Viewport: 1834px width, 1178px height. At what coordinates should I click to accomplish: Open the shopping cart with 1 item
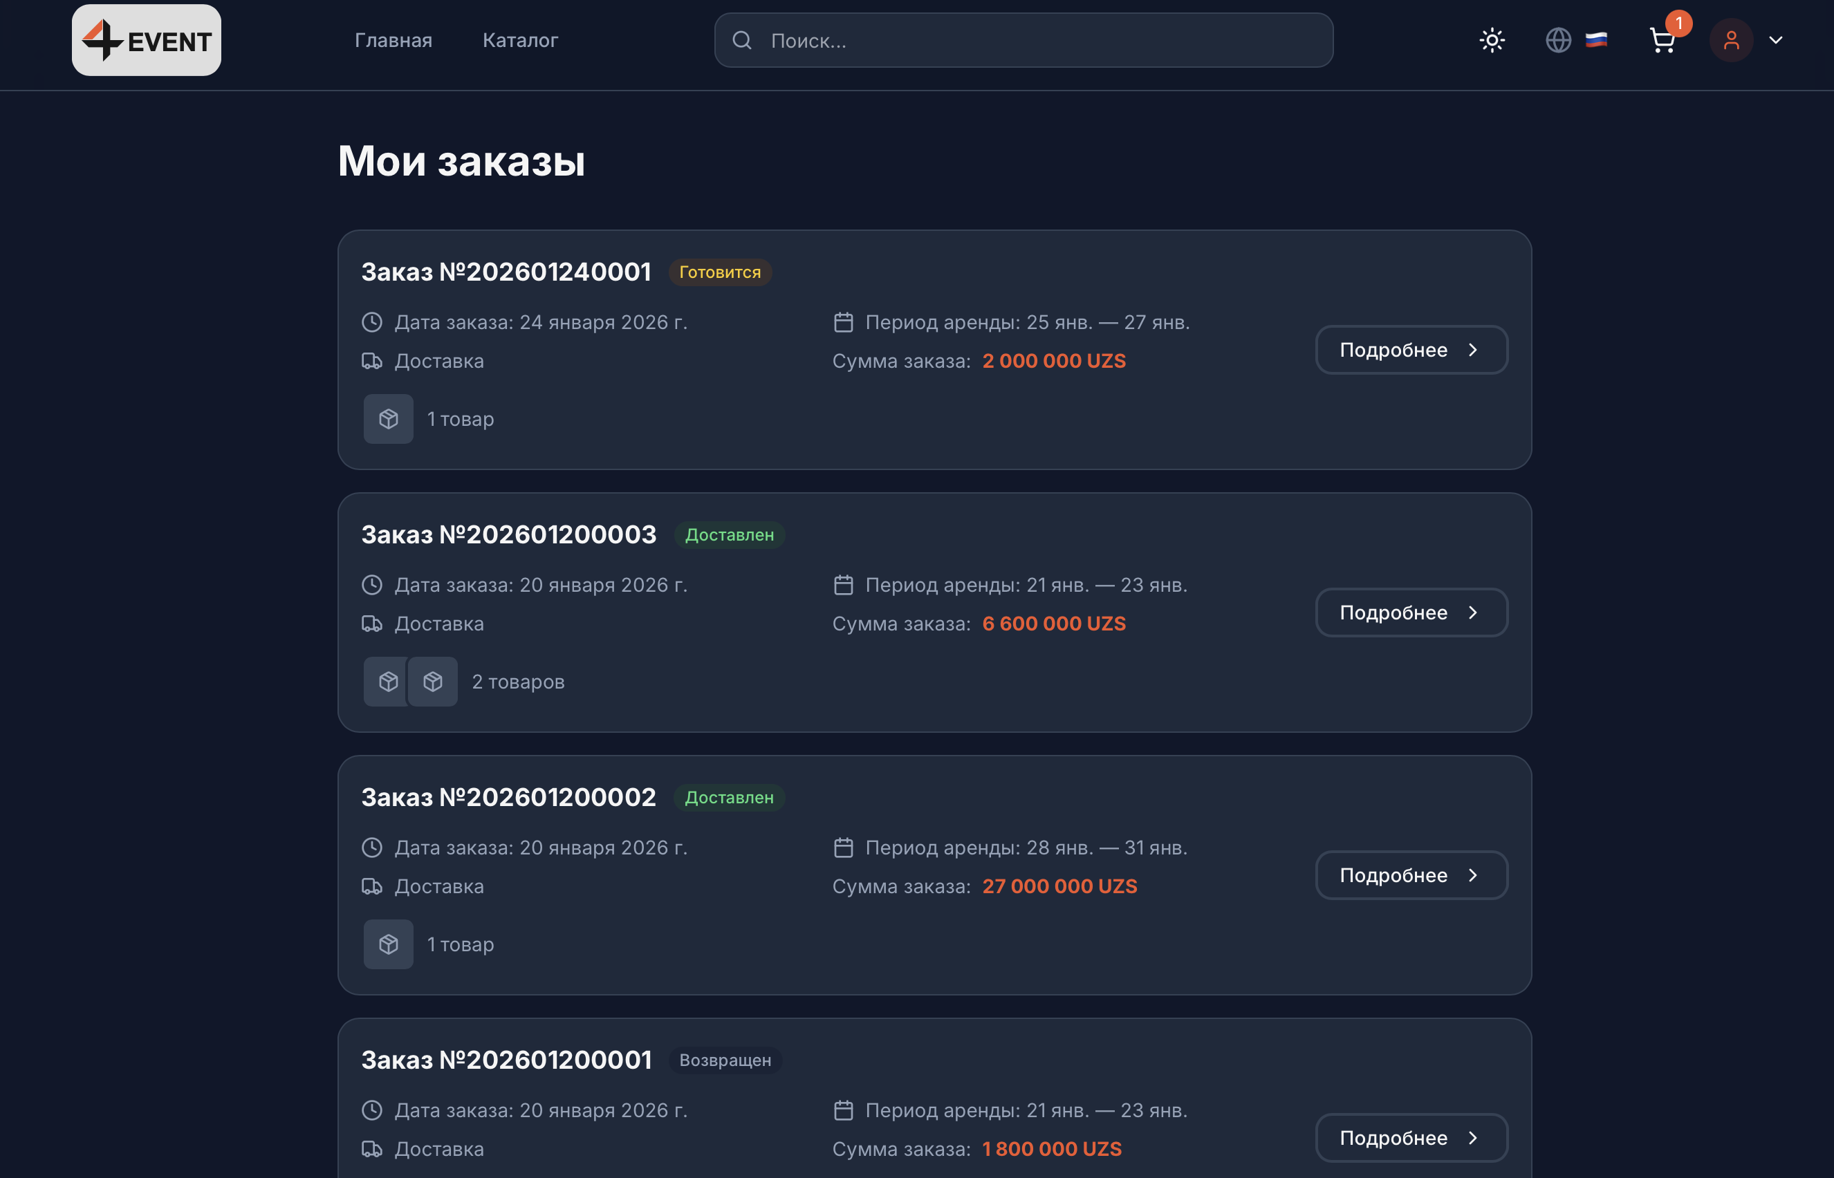[1662, 40]
